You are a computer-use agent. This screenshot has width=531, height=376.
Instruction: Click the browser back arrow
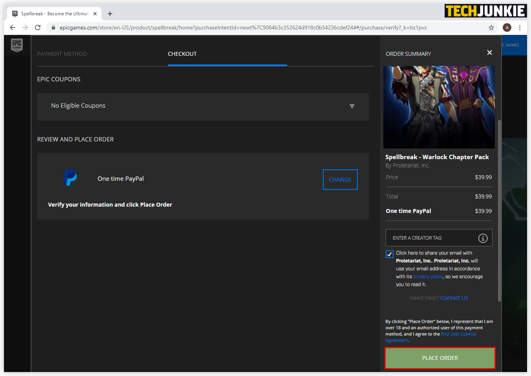(13, 28)
